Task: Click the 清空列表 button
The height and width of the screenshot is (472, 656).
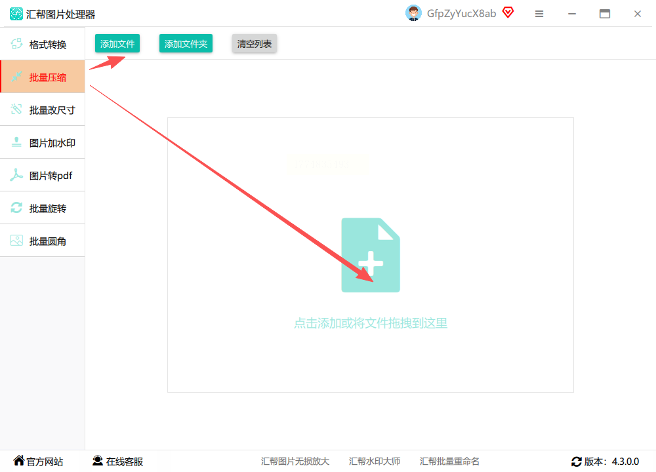Action: click(x=255, y=43)
